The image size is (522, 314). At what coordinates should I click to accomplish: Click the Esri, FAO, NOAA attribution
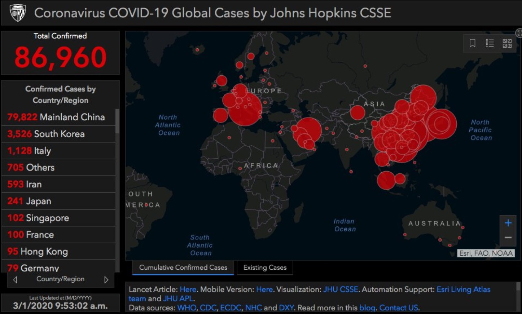coord(486,253)
